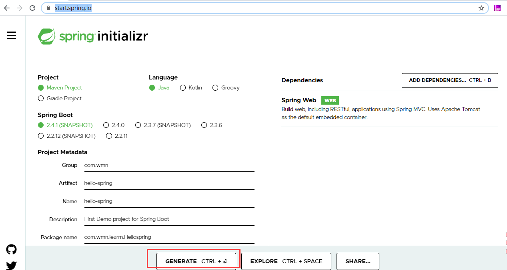The width and height of the screenshot is (507, 270).
Task: Edit the Name field
Action: point(169,201)
